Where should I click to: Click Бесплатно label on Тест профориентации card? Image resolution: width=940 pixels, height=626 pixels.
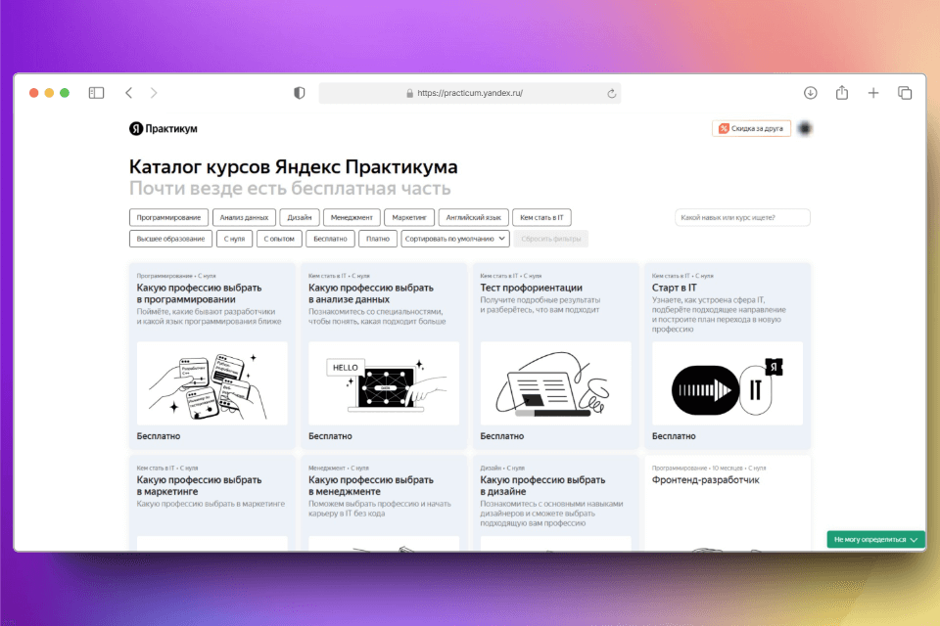[x=501, y=436]
